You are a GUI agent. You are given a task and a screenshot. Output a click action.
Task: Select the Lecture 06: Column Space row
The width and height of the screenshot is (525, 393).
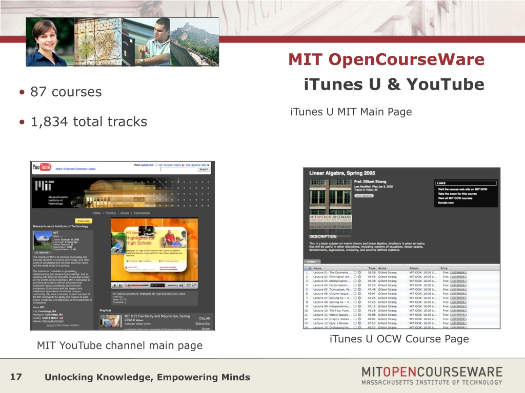(401, 293)
